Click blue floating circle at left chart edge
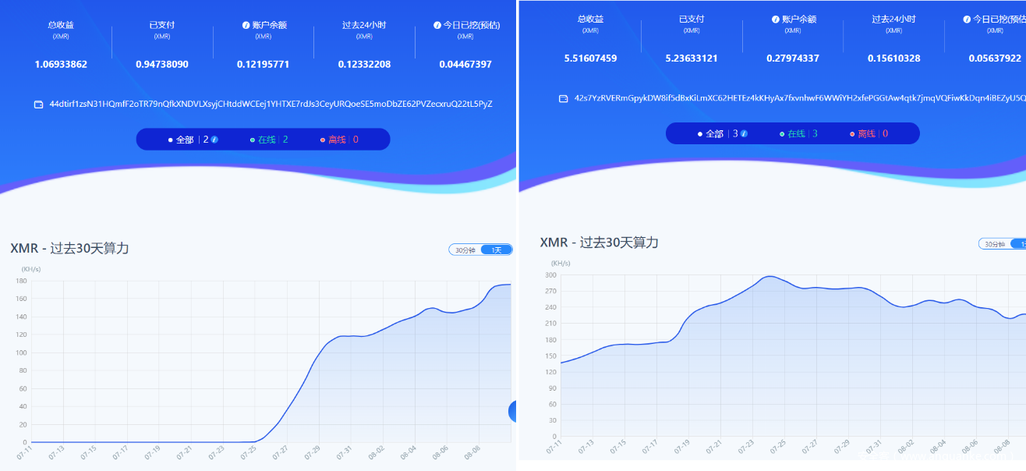 pyautogui.click(x=512, y=411)
